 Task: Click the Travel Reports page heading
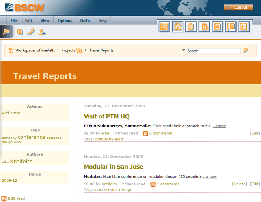[45, 76]
